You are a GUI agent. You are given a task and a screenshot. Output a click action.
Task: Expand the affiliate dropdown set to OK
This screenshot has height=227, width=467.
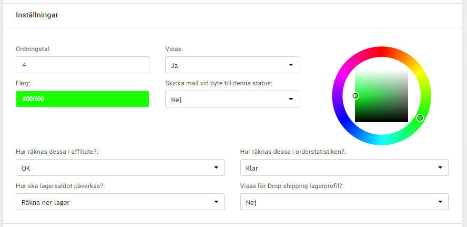(120, 167)
